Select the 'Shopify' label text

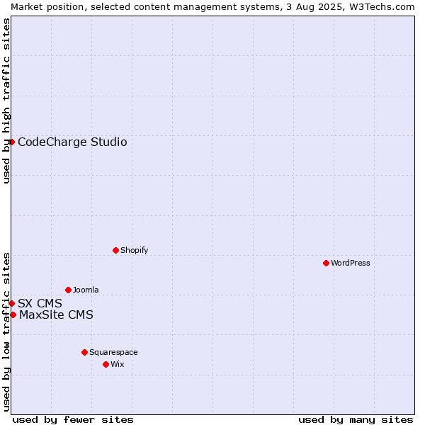click(134, 250)
